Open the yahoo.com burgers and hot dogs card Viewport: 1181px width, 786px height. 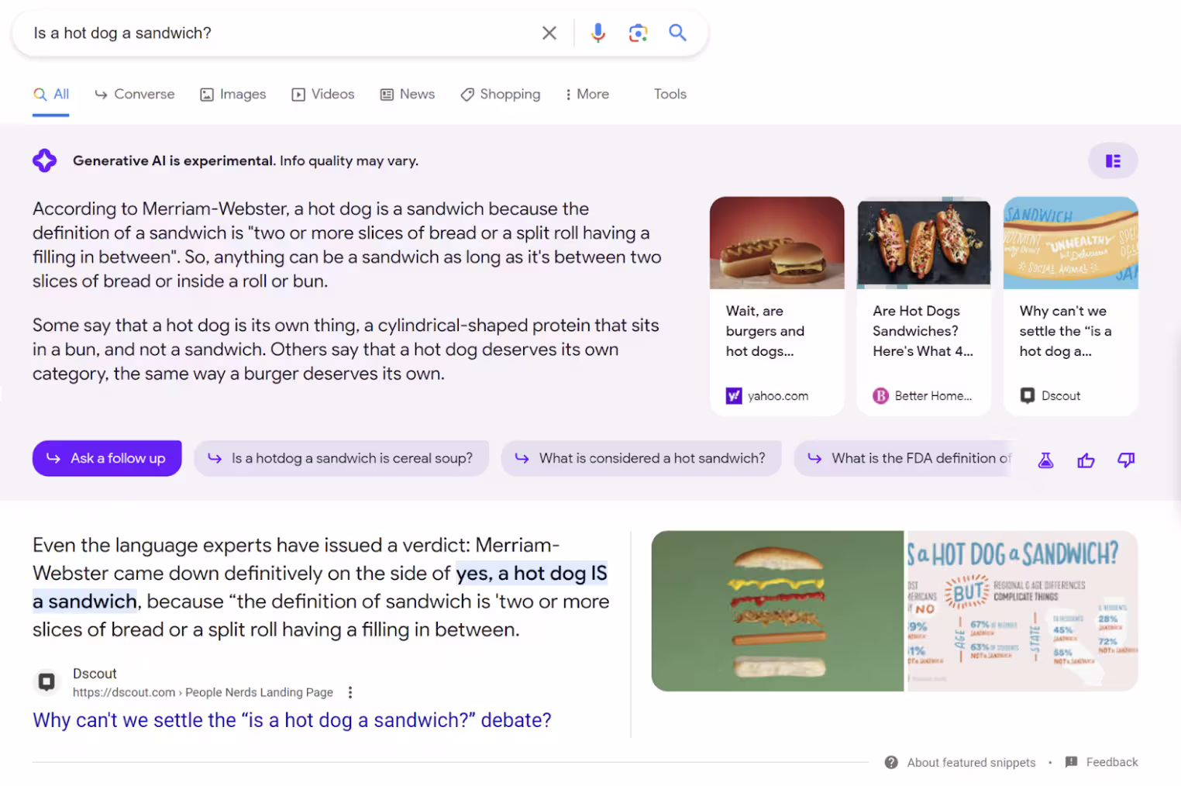(776, 306)
